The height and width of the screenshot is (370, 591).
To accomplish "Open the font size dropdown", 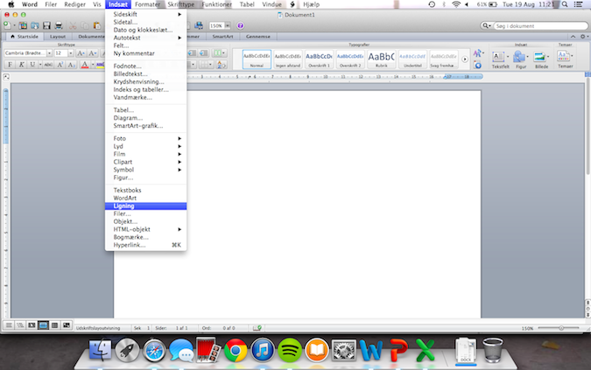I will (71, 53).
